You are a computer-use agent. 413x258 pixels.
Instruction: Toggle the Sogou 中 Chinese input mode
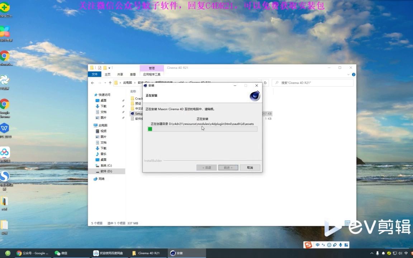pos(318,245)
